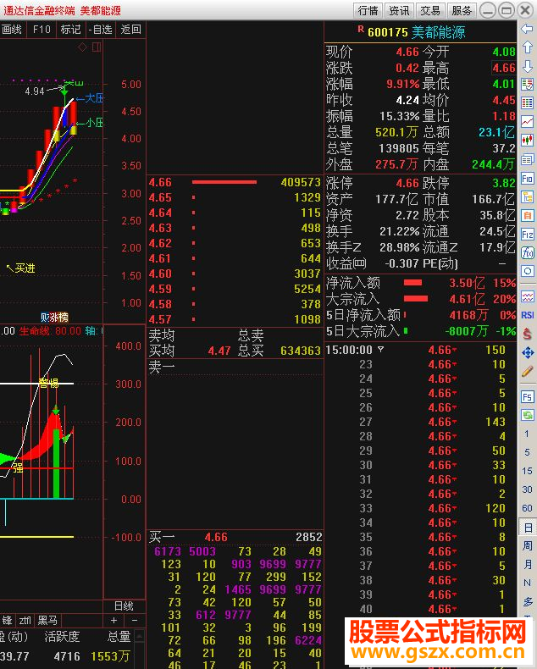The image size is (537, 669).
Task: Click the multi-window layout sidebar icon
Action: coord(527,159)
